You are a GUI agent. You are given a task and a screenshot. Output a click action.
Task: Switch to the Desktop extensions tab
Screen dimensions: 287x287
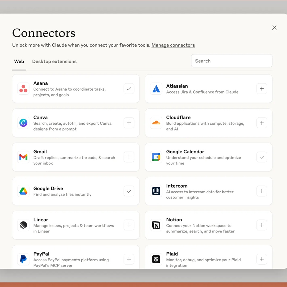coord(54,61)
